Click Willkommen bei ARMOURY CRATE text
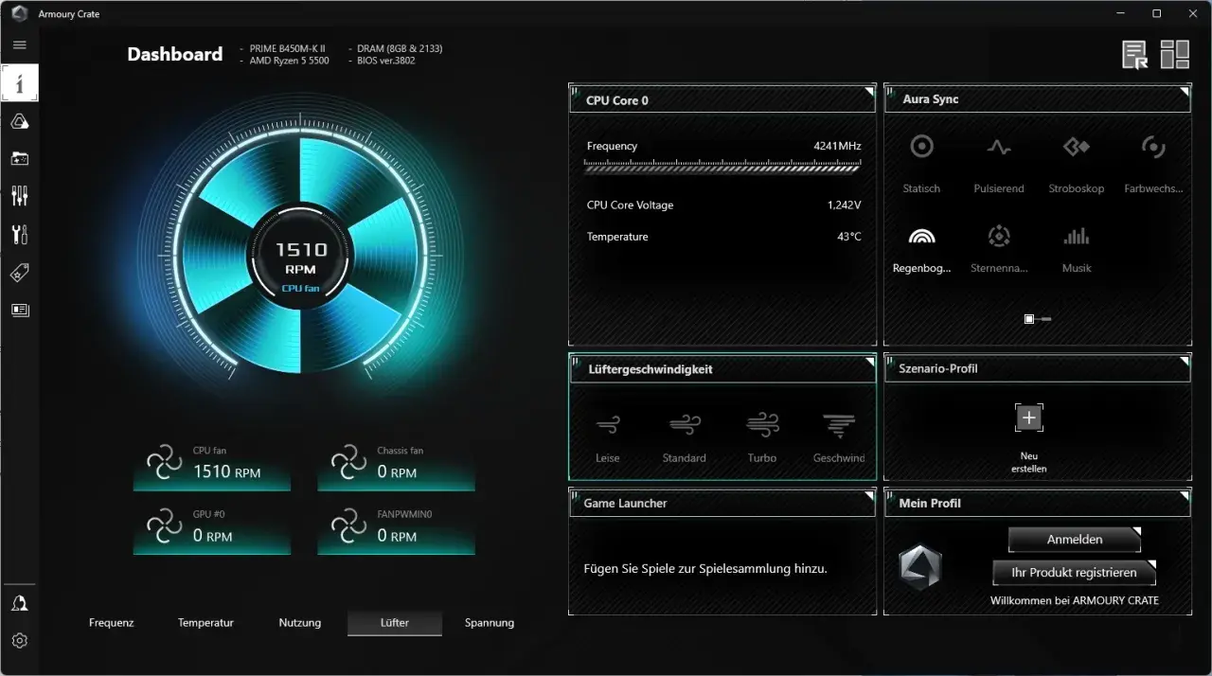1212x676 pixels. pos(1075,600)
